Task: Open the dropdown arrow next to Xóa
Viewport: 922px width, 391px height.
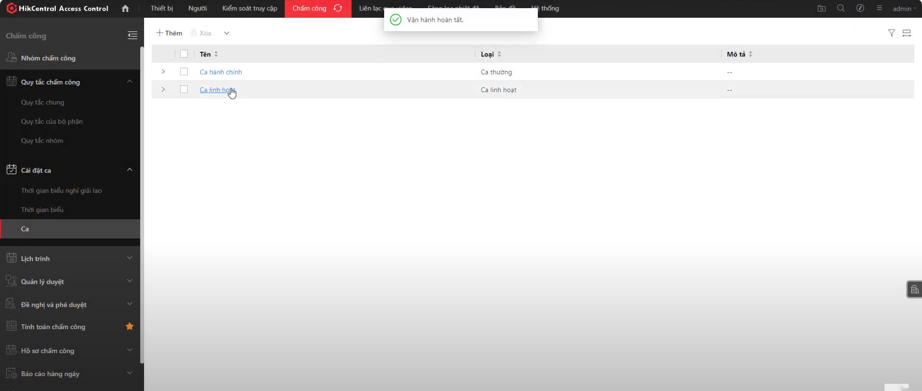Action: pos(227,33)
